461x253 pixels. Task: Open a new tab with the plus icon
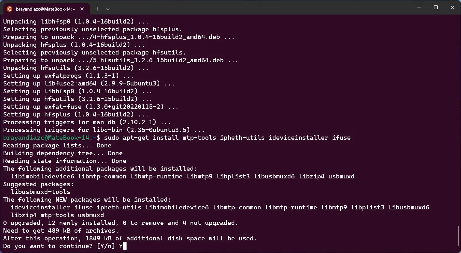(x=97, y=9)
